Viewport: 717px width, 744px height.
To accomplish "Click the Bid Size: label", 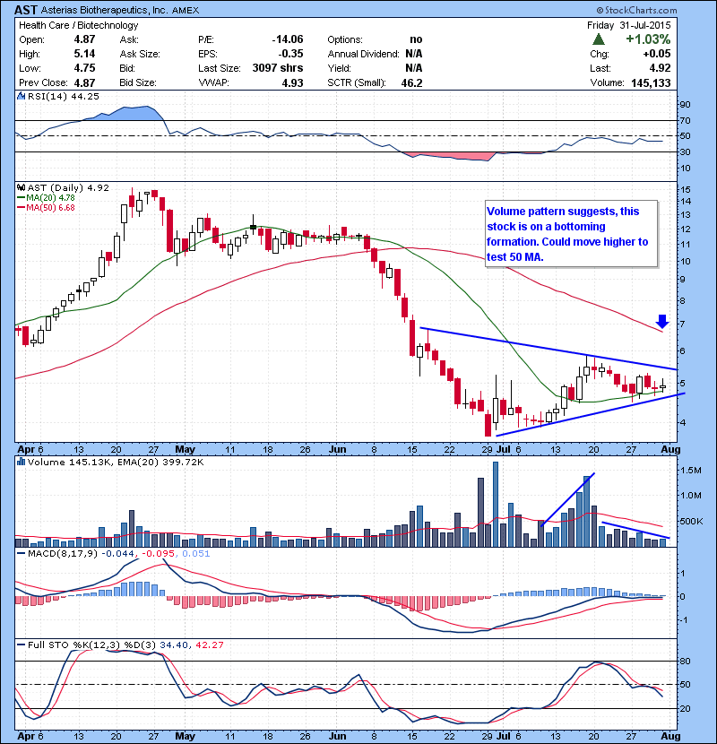I will (x=138, y=82).
